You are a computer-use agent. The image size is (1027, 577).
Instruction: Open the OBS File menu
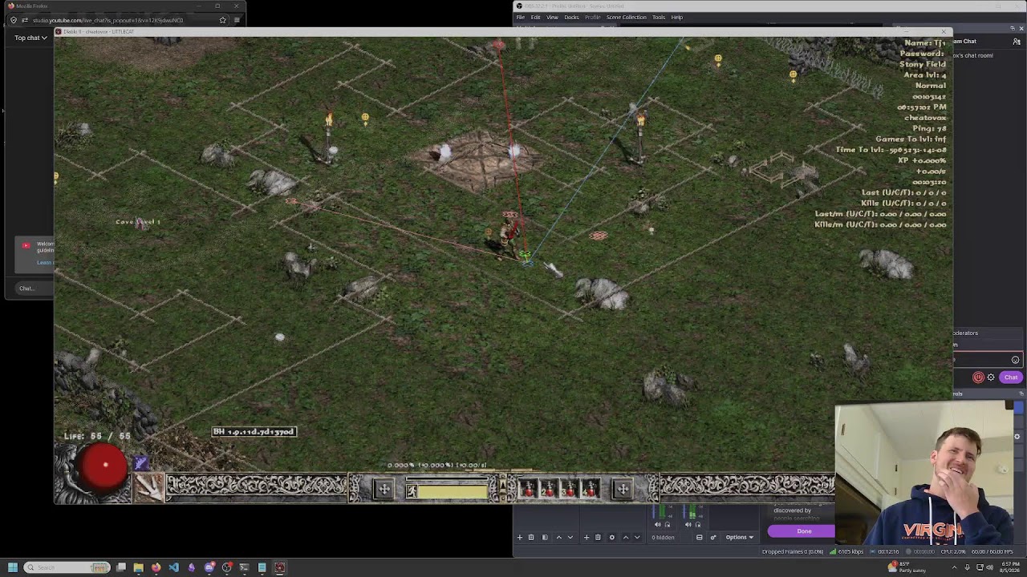coord(521,17)
